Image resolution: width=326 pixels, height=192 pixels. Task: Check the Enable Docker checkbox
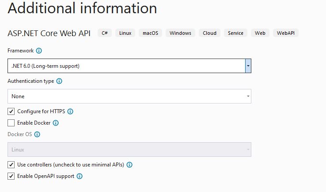click(11, 123)
